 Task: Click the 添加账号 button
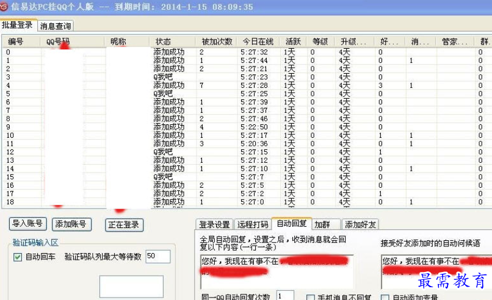[71, 224]
